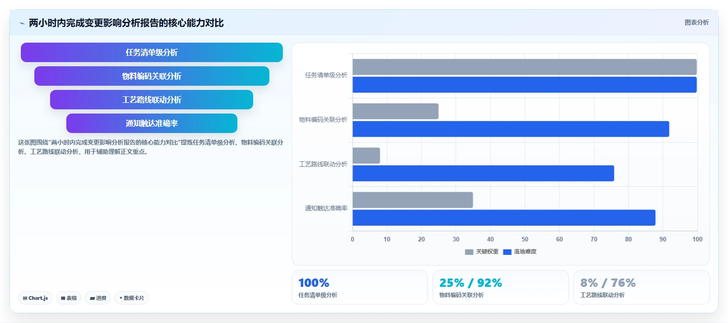Click gray bar for 工艺路线联动分析

[x=366, y=156]
